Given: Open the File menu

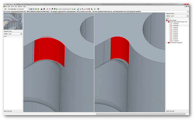Looking at the screenshot, I should tap(6, 6).
